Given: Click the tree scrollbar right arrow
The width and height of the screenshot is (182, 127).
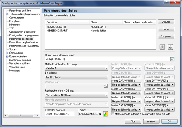Looking at the screenshot, I should pos(38,115).
